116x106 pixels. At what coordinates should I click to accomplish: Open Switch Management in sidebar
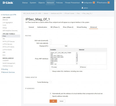[x=9, y=63]
